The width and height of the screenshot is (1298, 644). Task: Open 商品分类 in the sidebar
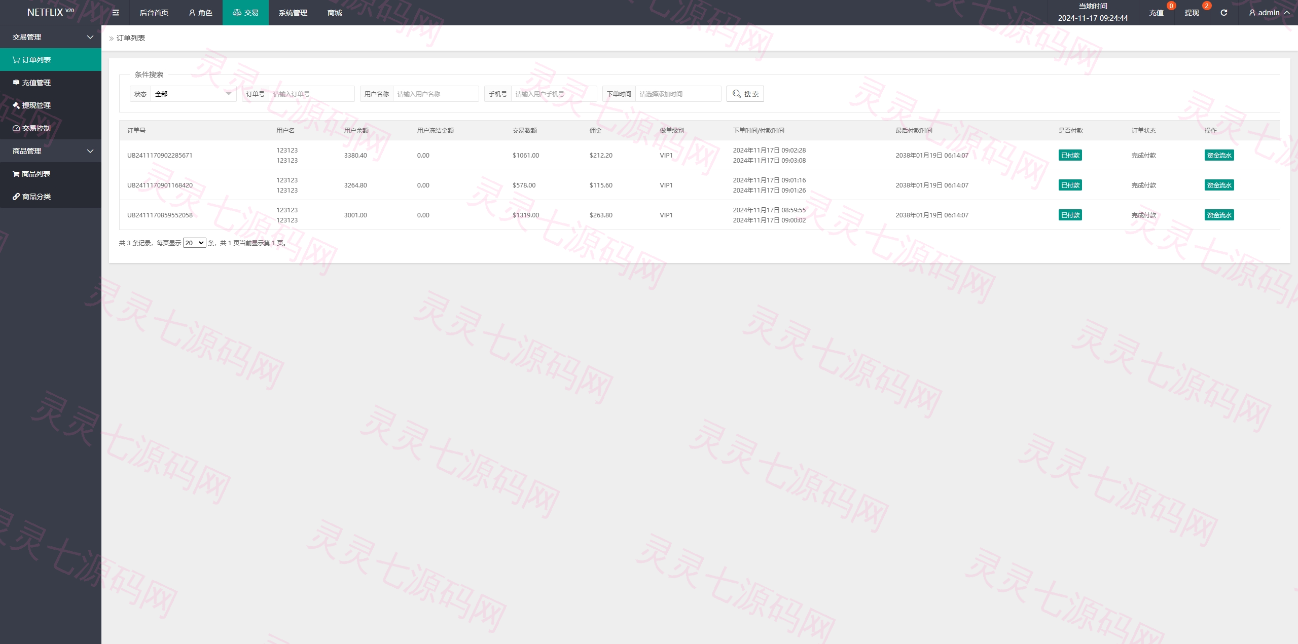[x=51, y=197]
